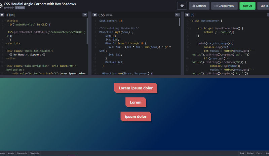
Task: Click the console.log(ctx); code line
Action: tap(217, 47)
